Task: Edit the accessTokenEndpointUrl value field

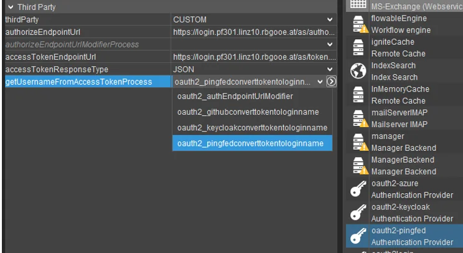Action: pyautogui.click(x=253, y=57)
